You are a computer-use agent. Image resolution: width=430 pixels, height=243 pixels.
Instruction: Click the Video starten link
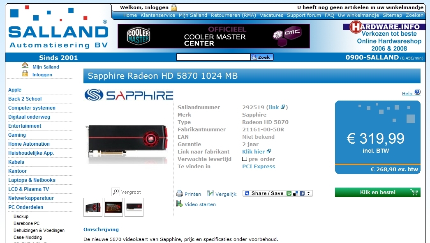[x=200, y=204]
